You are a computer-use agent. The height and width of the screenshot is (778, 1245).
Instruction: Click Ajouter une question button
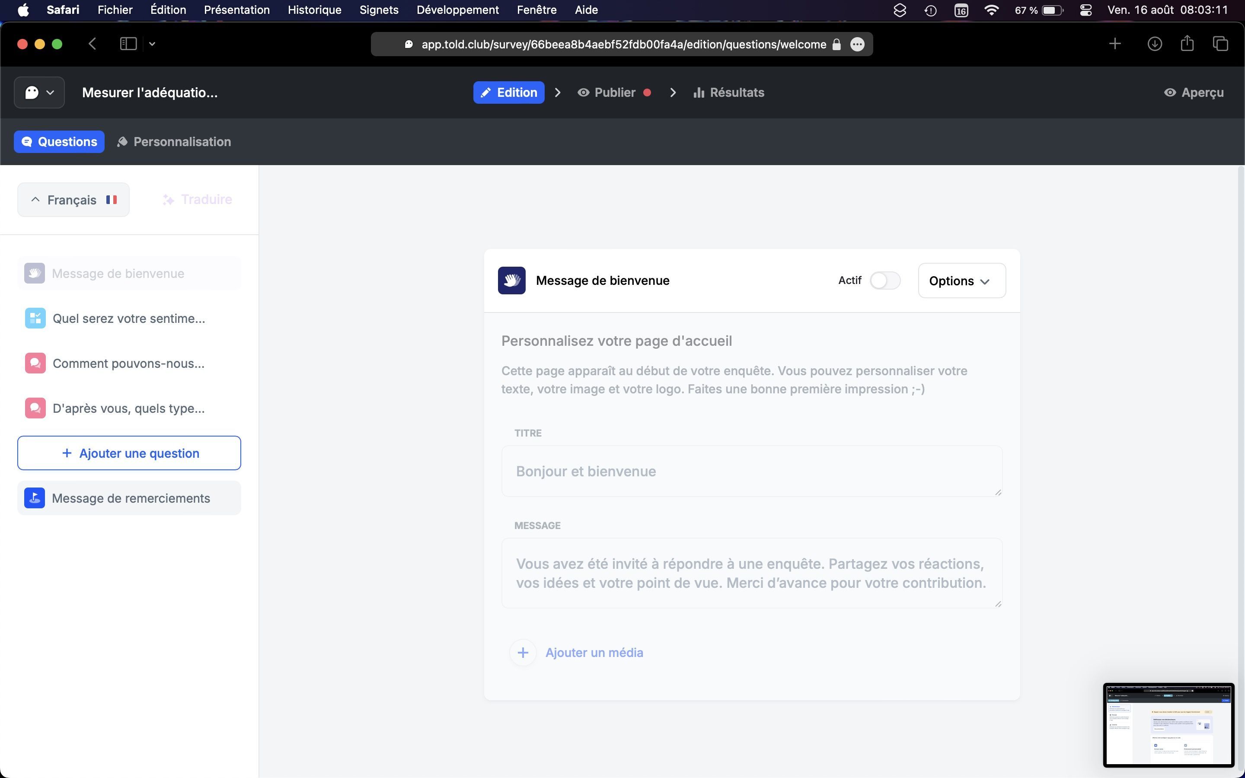(x=129, y=453)
